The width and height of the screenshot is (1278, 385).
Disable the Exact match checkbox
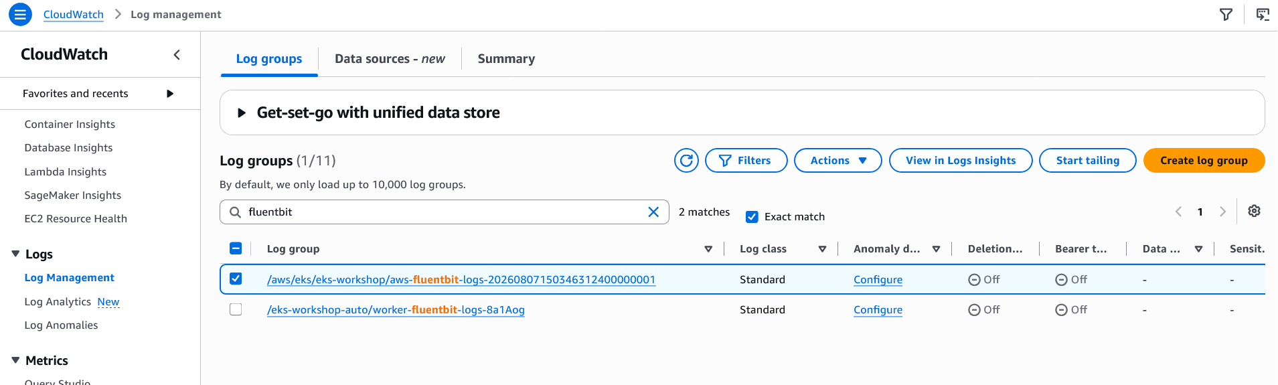click(752, 217)
